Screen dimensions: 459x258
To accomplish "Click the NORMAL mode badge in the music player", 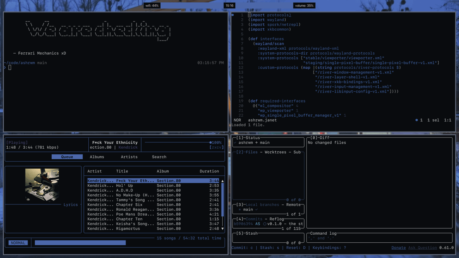I will point(18,242).
